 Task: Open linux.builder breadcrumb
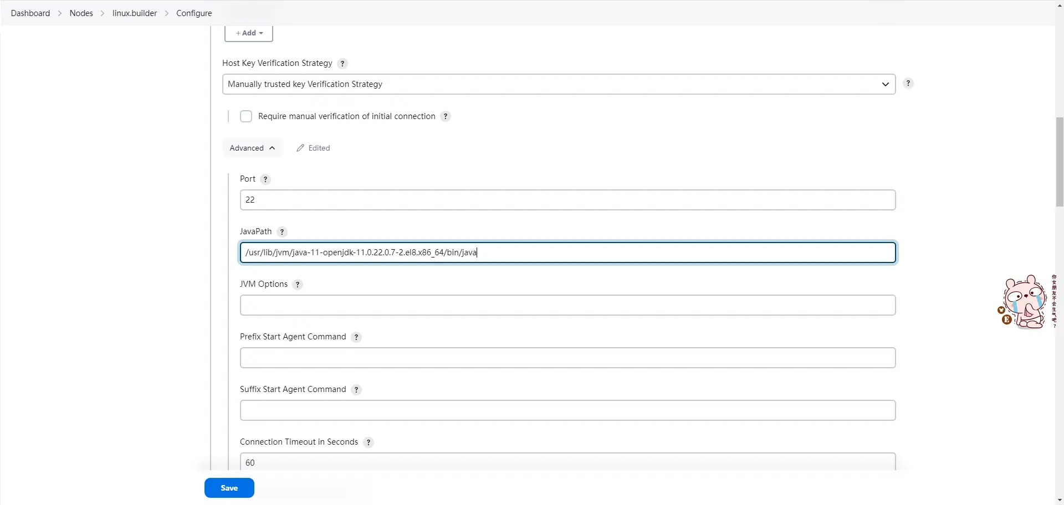coord(135,13)
